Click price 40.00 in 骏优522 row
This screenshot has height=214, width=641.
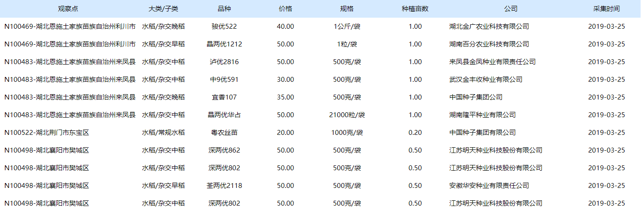pos(285,27)
